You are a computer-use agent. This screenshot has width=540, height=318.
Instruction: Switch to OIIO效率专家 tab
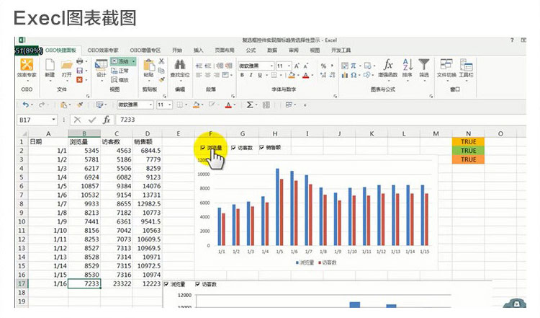102,50
